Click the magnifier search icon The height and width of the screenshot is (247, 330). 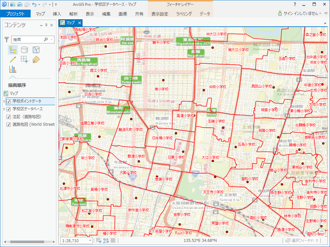pyautogui.click(x=46, y=39)
